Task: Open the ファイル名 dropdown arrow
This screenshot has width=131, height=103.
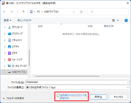Action: pyautogui.click(x=128, y=82)
